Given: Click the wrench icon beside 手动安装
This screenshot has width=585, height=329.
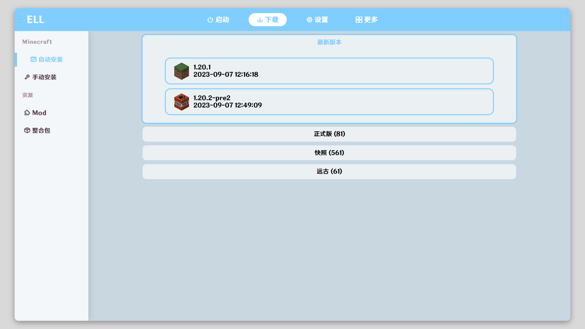Looking at the screenshot, I should (x=27, y=77).
